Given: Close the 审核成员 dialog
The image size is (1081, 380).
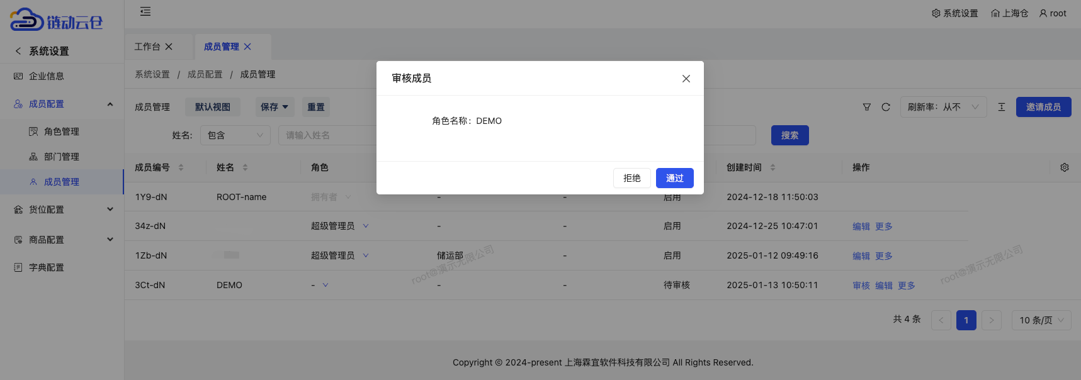Looking at the screenshot, I should tap(686, 79).
